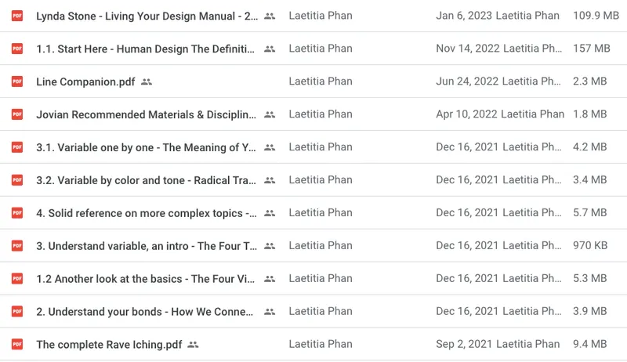Select 1.2 Another look at the basics

(146, 278)
